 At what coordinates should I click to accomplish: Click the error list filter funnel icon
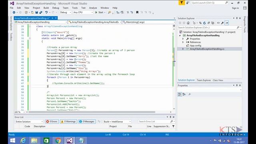click(x=173, y=126)
